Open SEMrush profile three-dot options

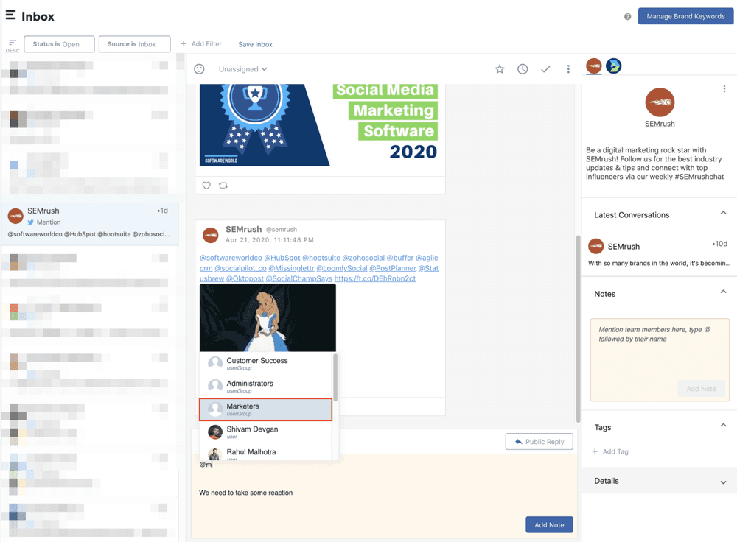point(724,89)
